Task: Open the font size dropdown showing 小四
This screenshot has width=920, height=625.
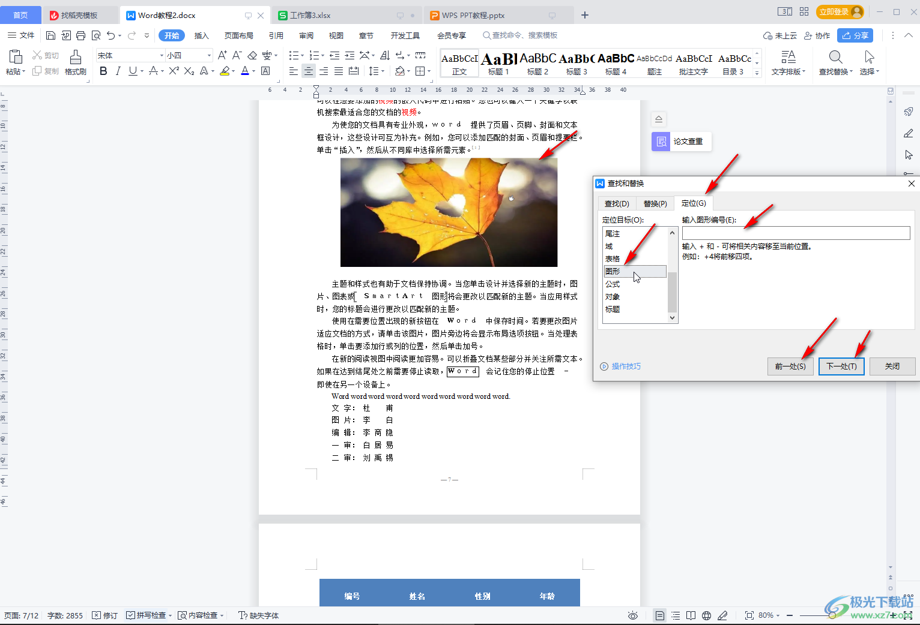Action: click(x=189, y=55)
